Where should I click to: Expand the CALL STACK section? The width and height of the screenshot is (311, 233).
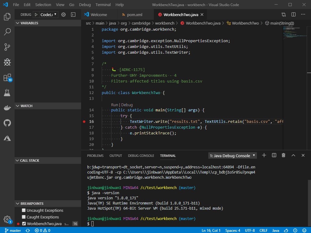18,160
